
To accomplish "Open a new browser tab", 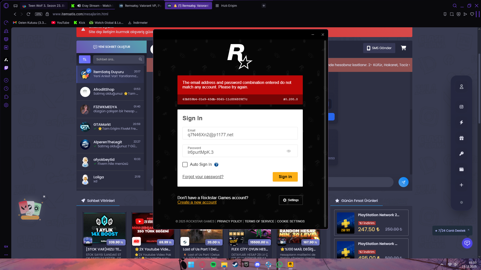I will click(264, 6).
